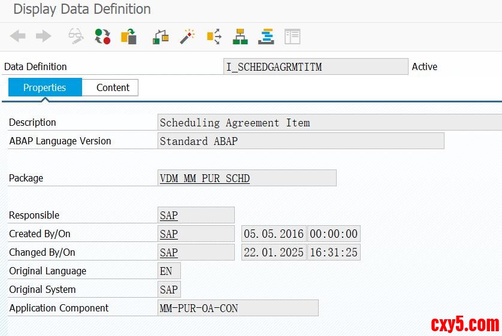Click the Data Definition name field
This screenshot has width=502, height=336.
[315, 66]
